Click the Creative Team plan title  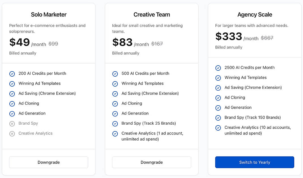click(152, 14)
